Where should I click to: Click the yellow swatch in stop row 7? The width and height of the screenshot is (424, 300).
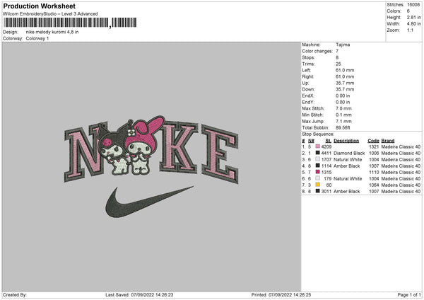pyautogui.click(x=318, y=185)
